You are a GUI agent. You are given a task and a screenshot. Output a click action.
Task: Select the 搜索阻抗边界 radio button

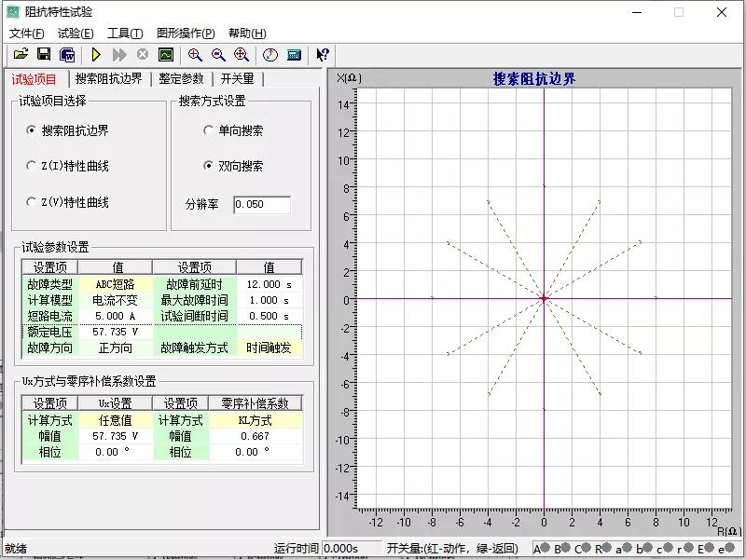point(32,130)
